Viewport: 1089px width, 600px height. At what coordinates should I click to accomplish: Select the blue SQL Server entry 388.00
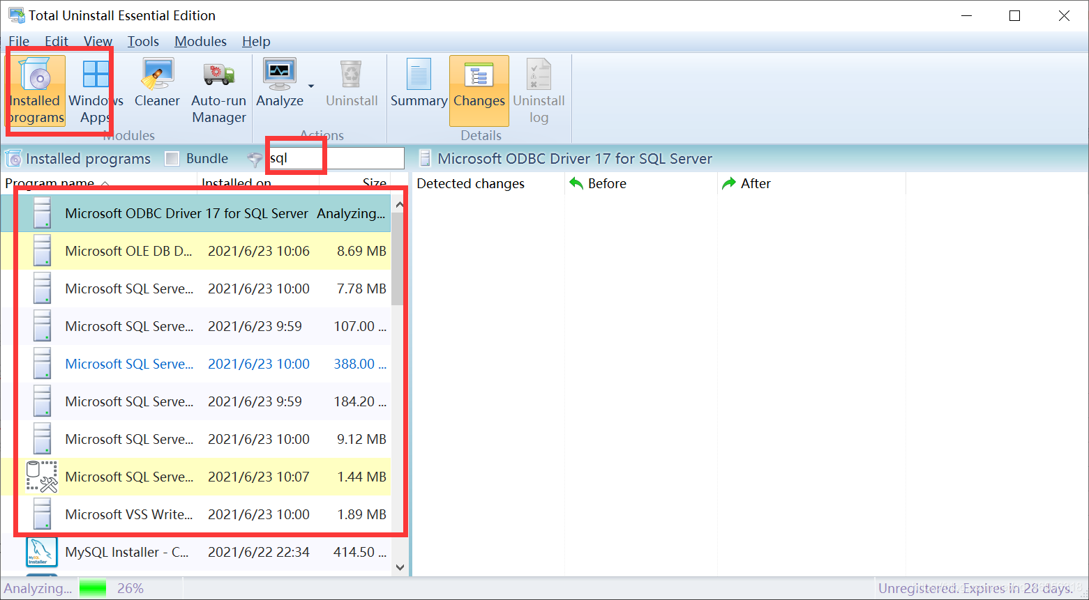pyautogui.click(x=196, y=364)
